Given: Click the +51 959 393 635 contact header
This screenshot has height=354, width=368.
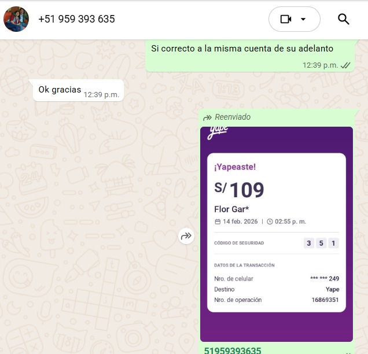Looking at the screenshot, I should (76, 19).
